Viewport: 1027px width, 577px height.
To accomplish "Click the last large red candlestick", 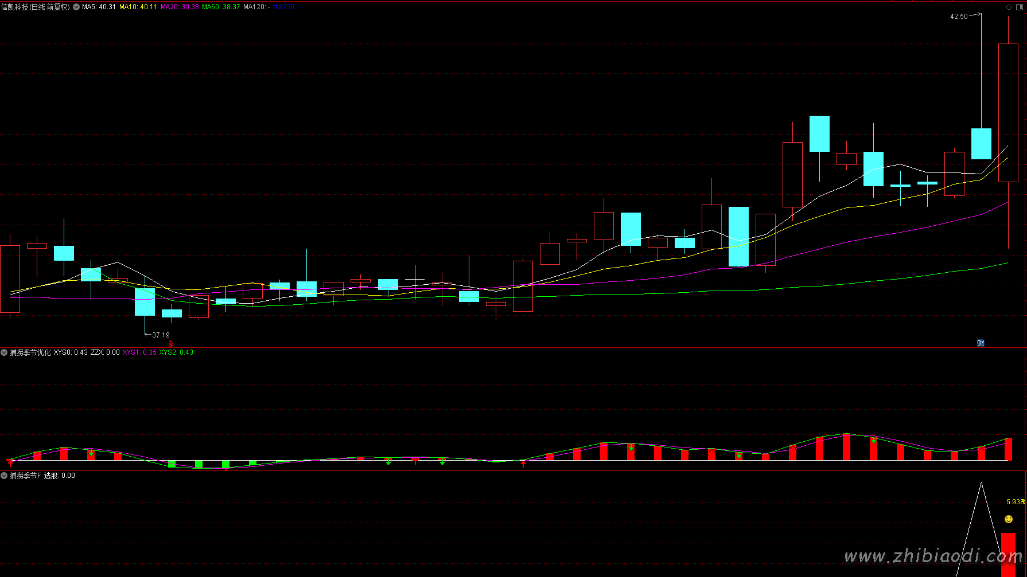I will coord(1008,113).
